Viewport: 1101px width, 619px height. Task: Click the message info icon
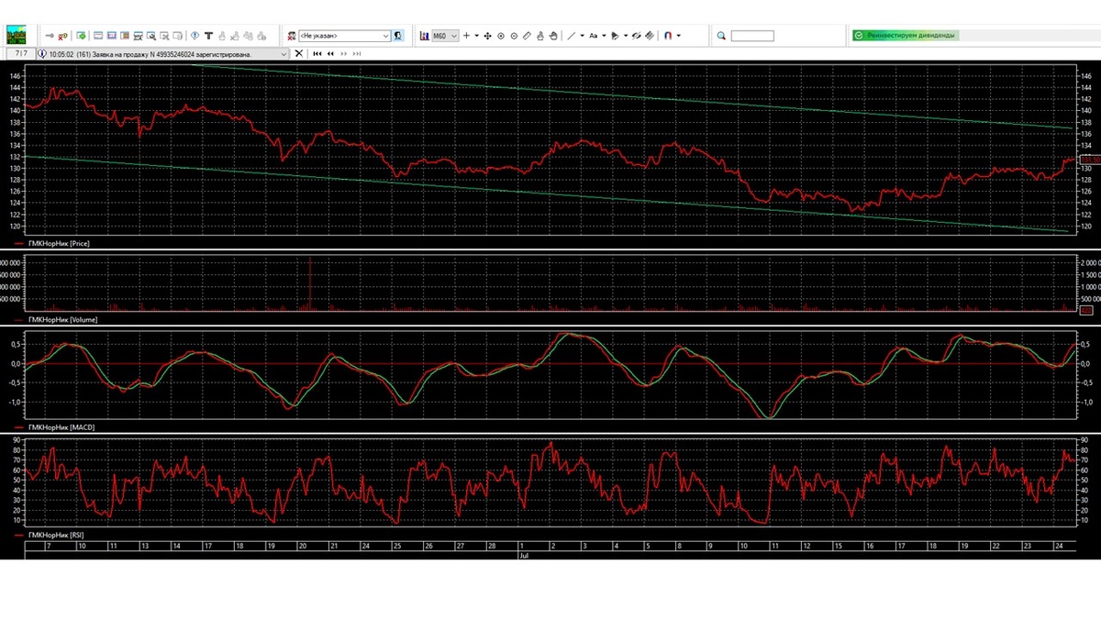pyautogui.click(x=42, y=53)
